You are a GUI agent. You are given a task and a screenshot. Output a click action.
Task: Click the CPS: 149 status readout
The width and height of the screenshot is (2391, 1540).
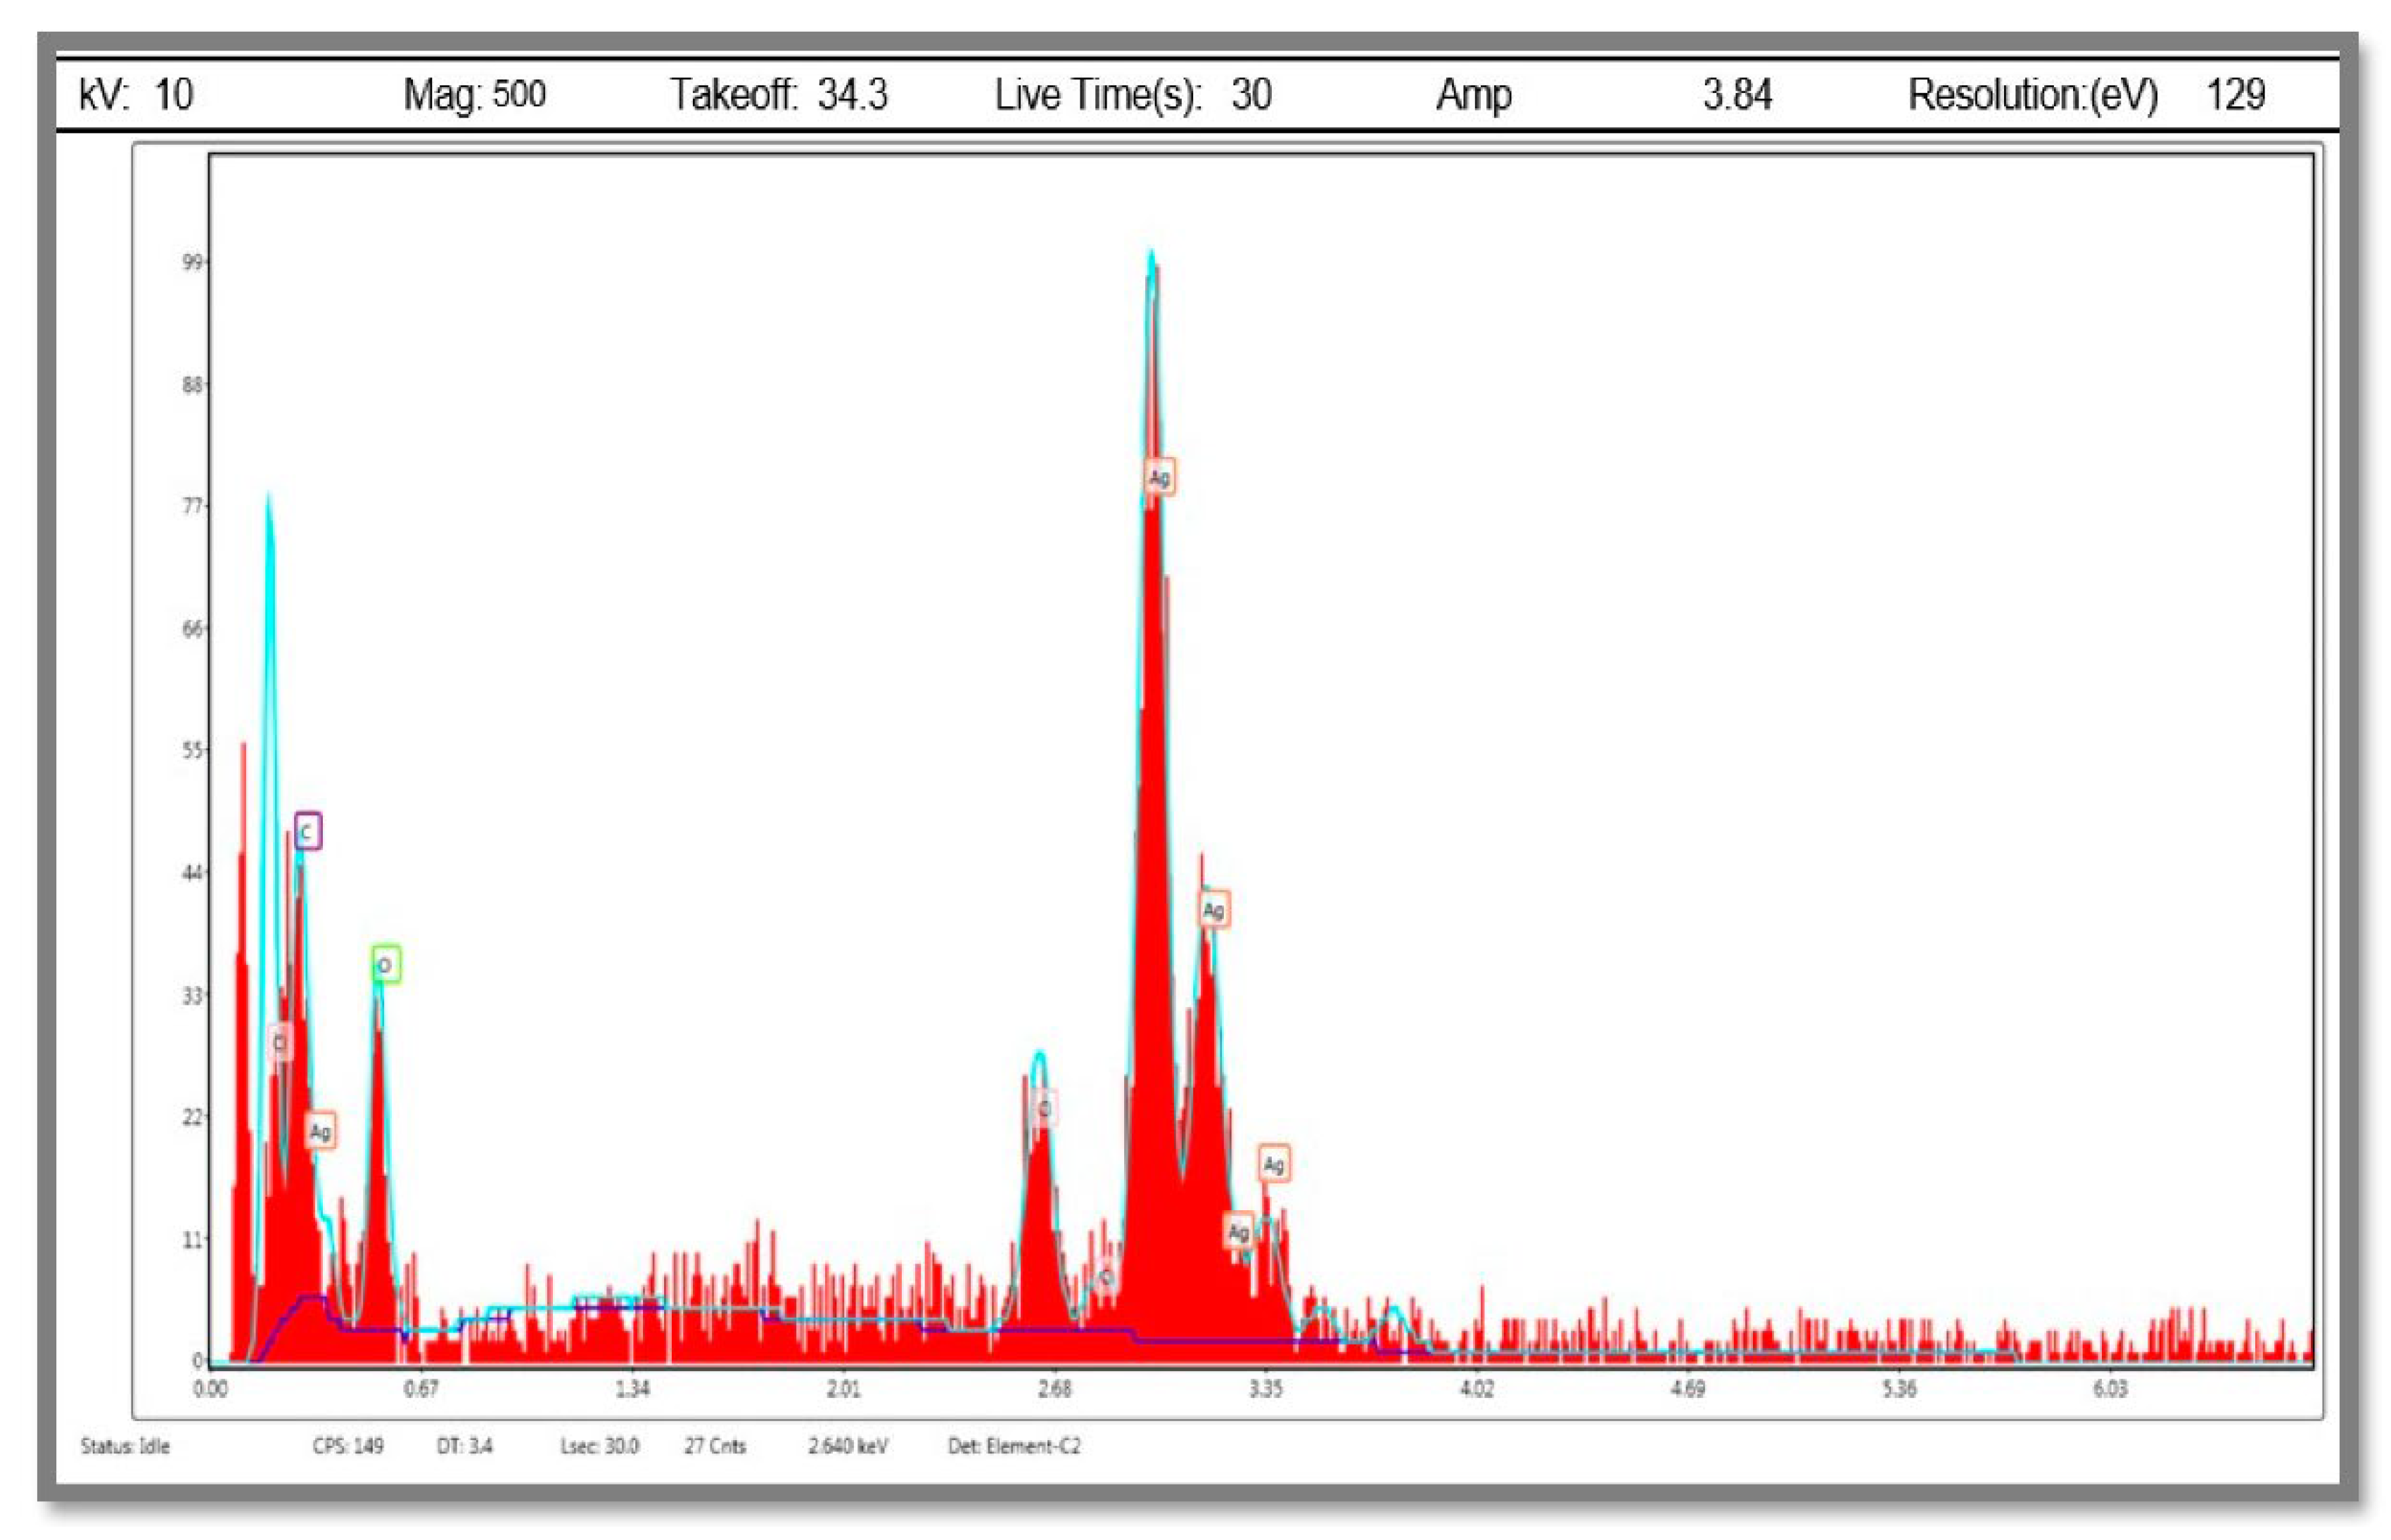(347, 1446)
